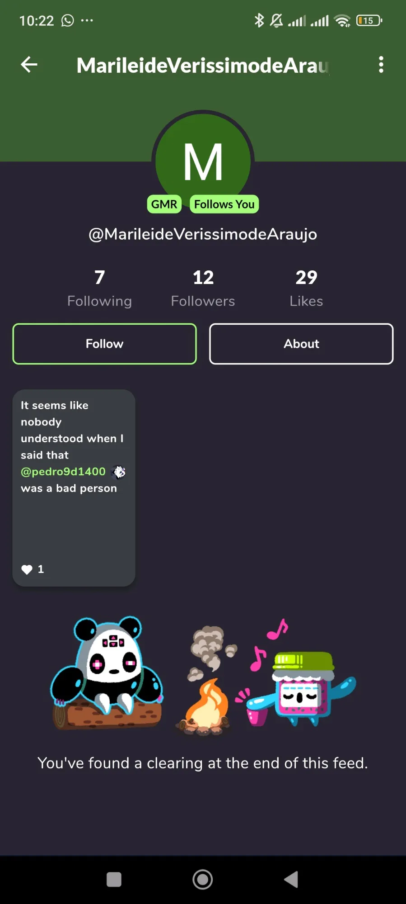Screen dimensions: 406x904
Task: Tap the GMR badge
Action: point(164,204)
